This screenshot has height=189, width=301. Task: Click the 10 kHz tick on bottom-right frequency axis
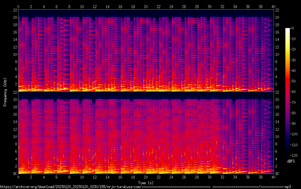(x=277, y=136)
